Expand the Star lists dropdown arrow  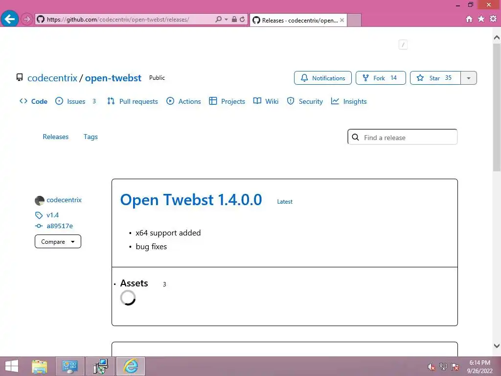pos(469,78)
